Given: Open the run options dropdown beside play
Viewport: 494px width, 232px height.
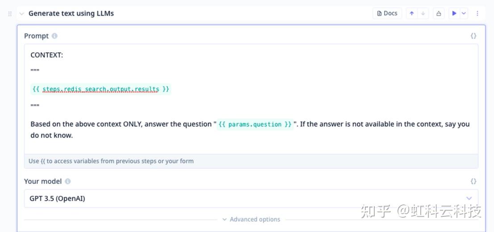Looking at the screenshot, I should pyautogui.click(x=464, y=13).
